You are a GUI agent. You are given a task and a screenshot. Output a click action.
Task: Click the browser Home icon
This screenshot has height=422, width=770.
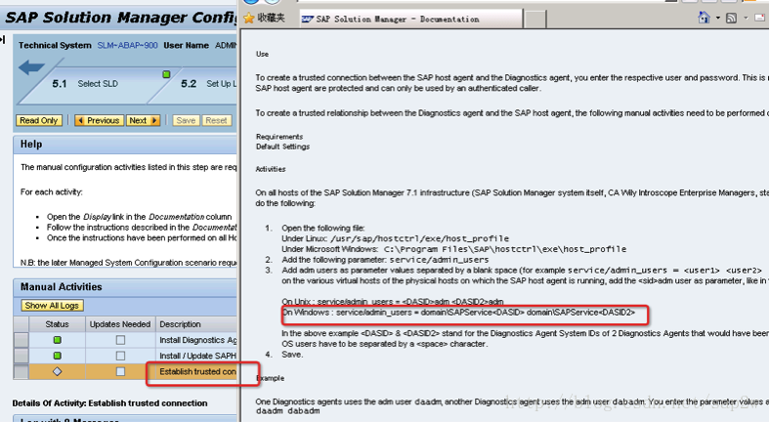pyautogui.click(x=704, y=18)
